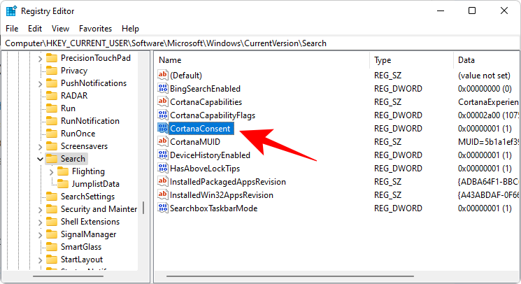Expand the PushNotifications key

tap(41, 83)
